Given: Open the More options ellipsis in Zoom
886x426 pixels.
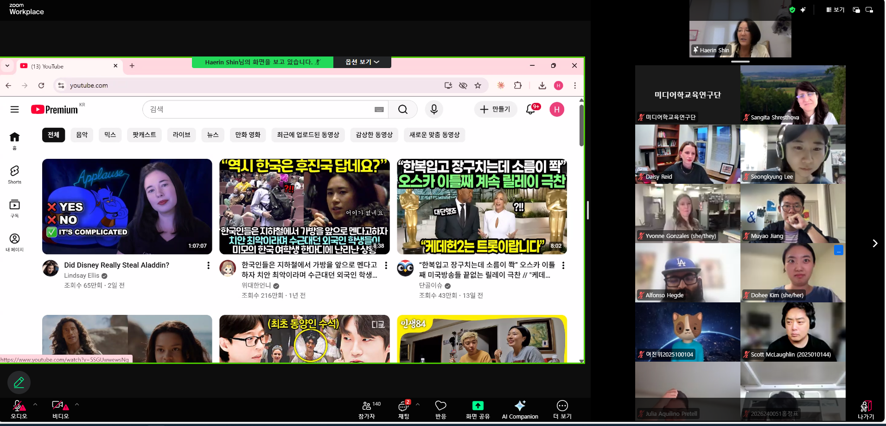Looking at the screenshot, I should (x=562, y=409).
